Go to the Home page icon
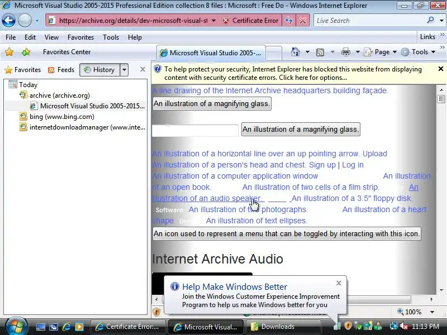 pos(296,52)
